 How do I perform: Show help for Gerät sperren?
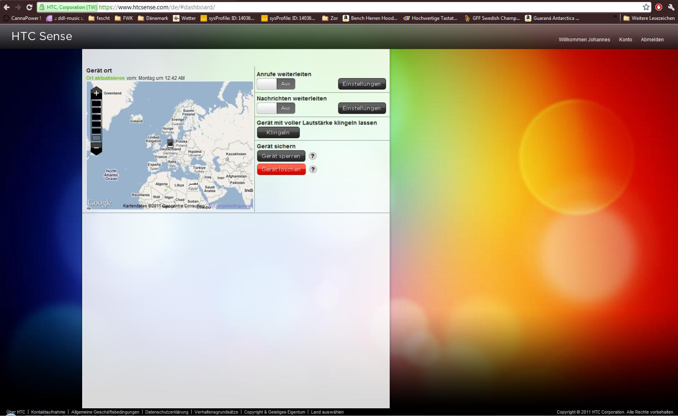coord(312,156)
